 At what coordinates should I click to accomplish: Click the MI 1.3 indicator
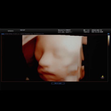coord(86,30)
